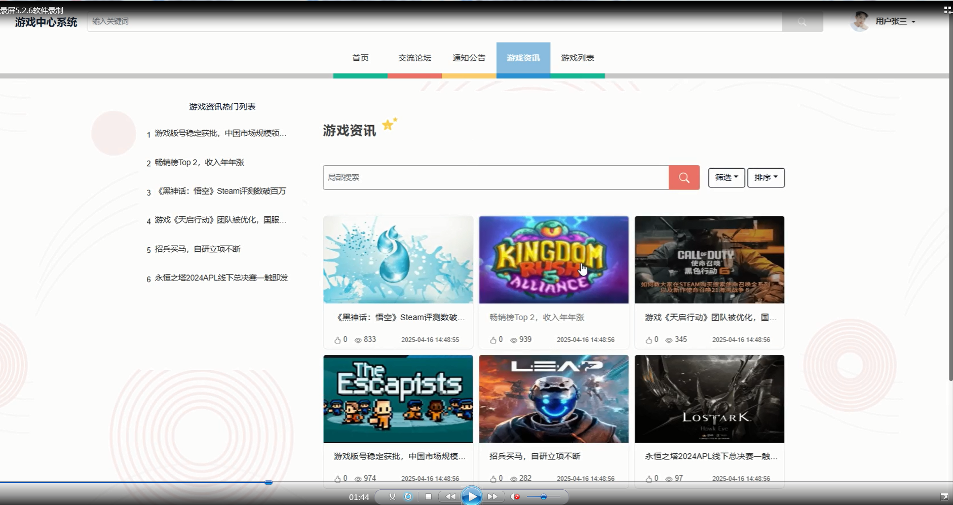Click the rewind button
The height and width of the screenshot is (505, 953).
click(x=450, y=497)
